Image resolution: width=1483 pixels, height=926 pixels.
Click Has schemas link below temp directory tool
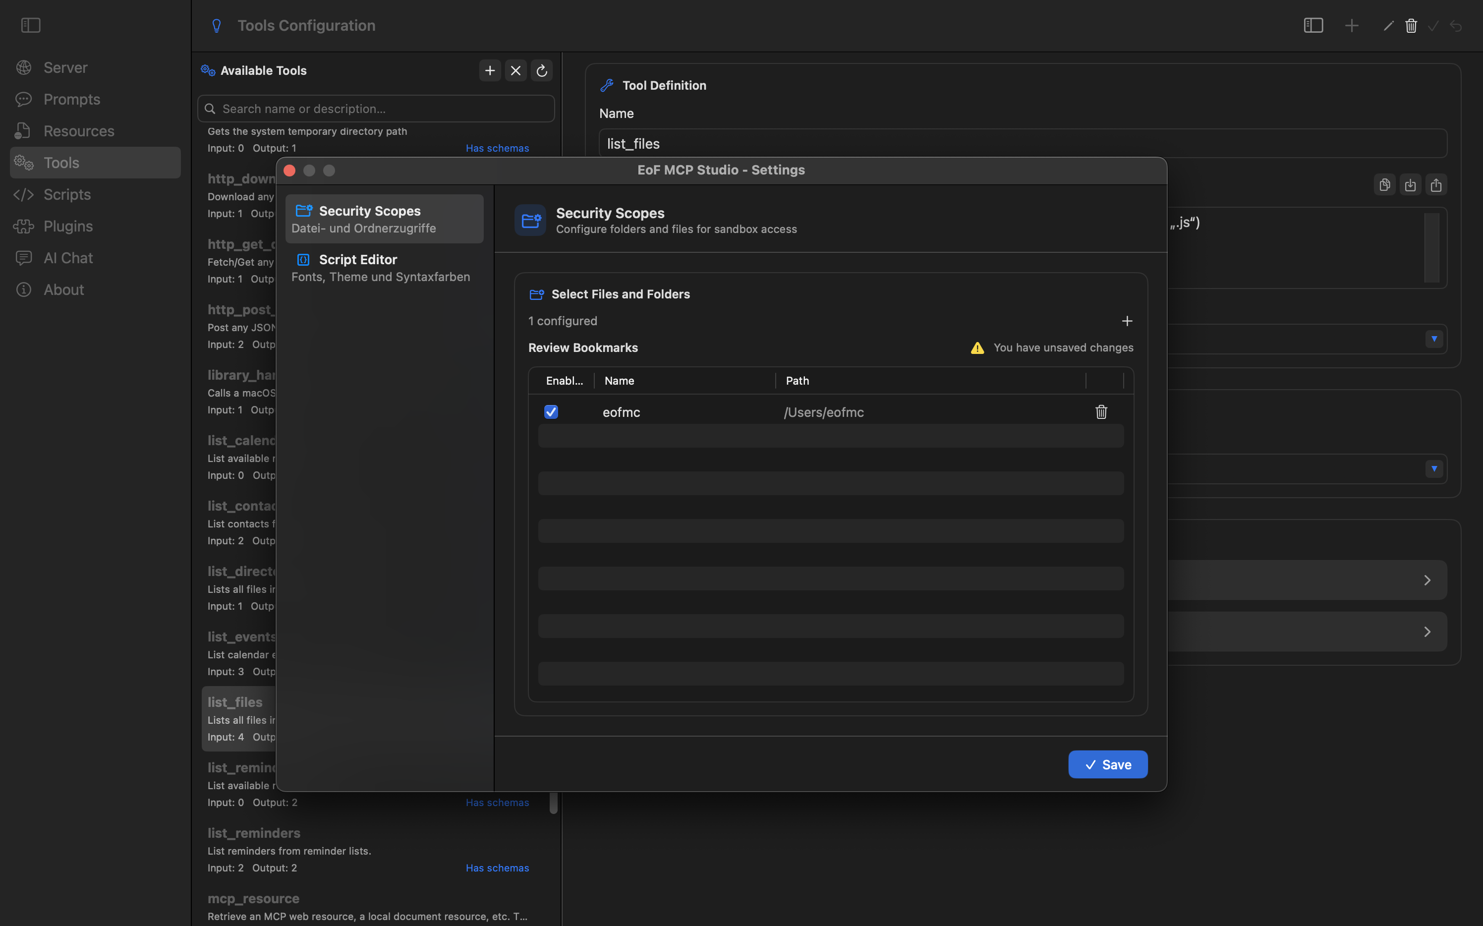click(497, 148)
